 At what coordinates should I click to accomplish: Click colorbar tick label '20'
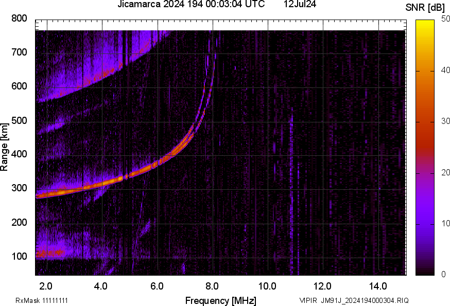[x=445, y=173]
